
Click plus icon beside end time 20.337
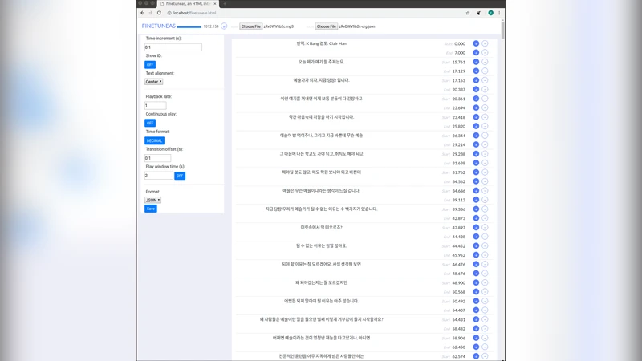tap(476, 90)
